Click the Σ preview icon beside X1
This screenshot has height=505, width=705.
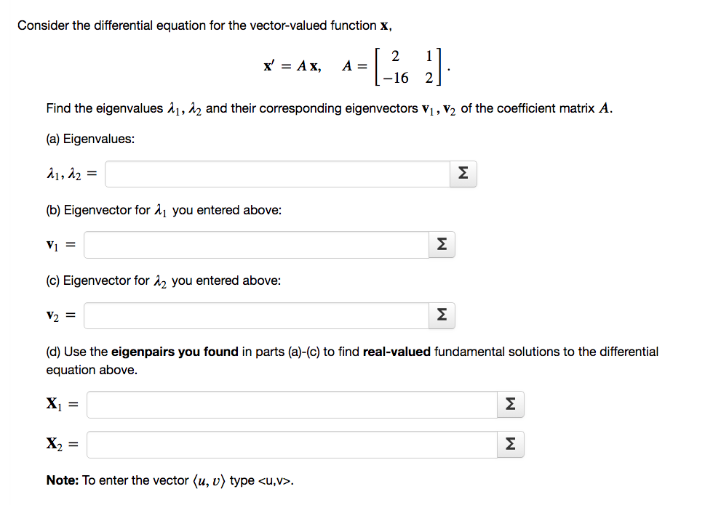pos(510,405)
